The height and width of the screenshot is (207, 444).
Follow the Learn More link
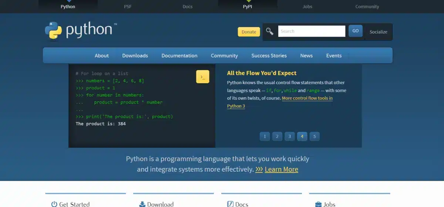[x=281, y=169]
